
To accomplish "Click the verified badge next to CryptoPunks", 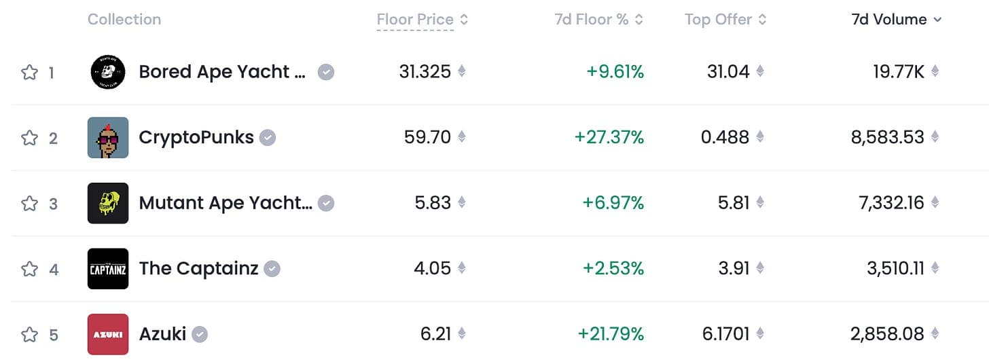I will [268, 138].
